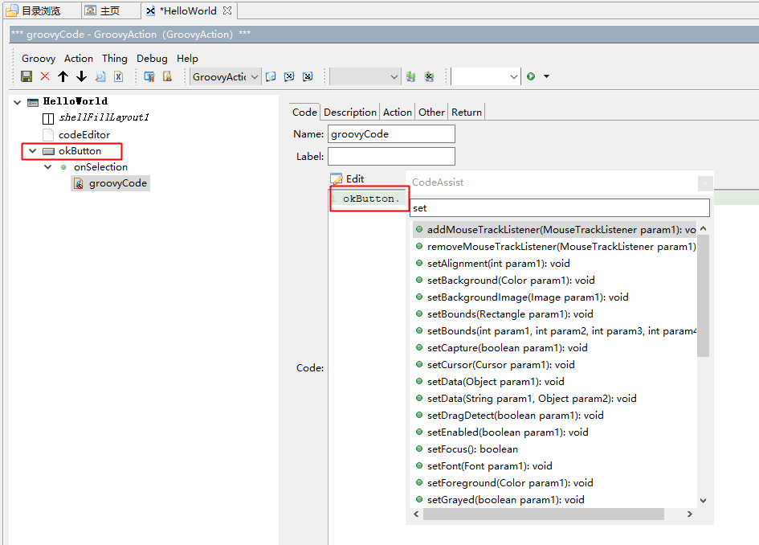
Task: Click the green people remove icon
Action: pos(429,76)
